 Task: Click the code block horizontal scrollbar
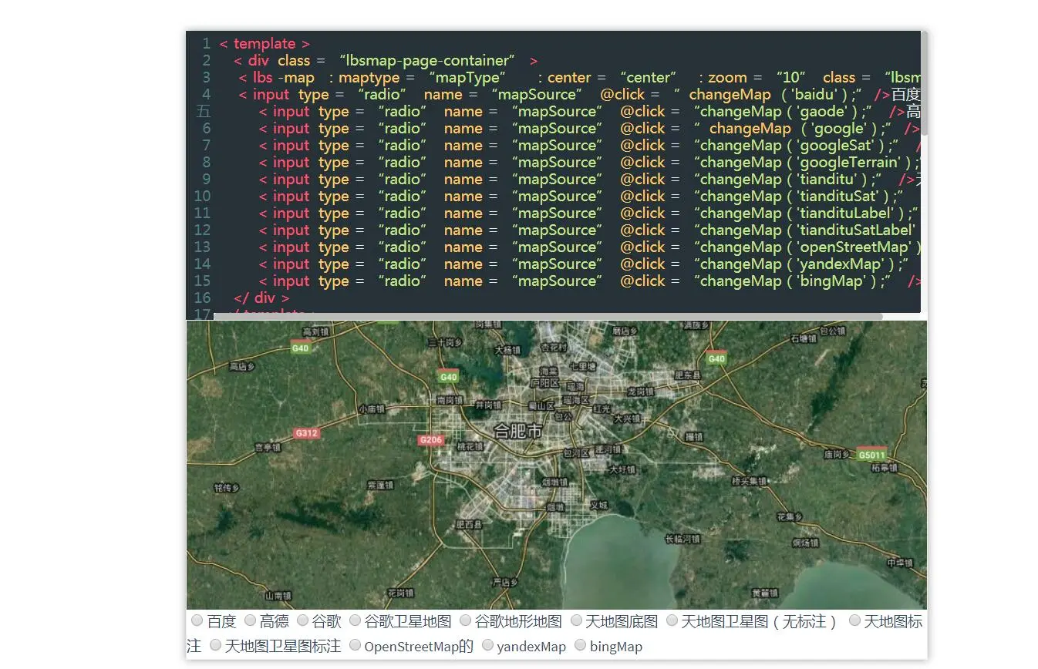pos(548,316)
